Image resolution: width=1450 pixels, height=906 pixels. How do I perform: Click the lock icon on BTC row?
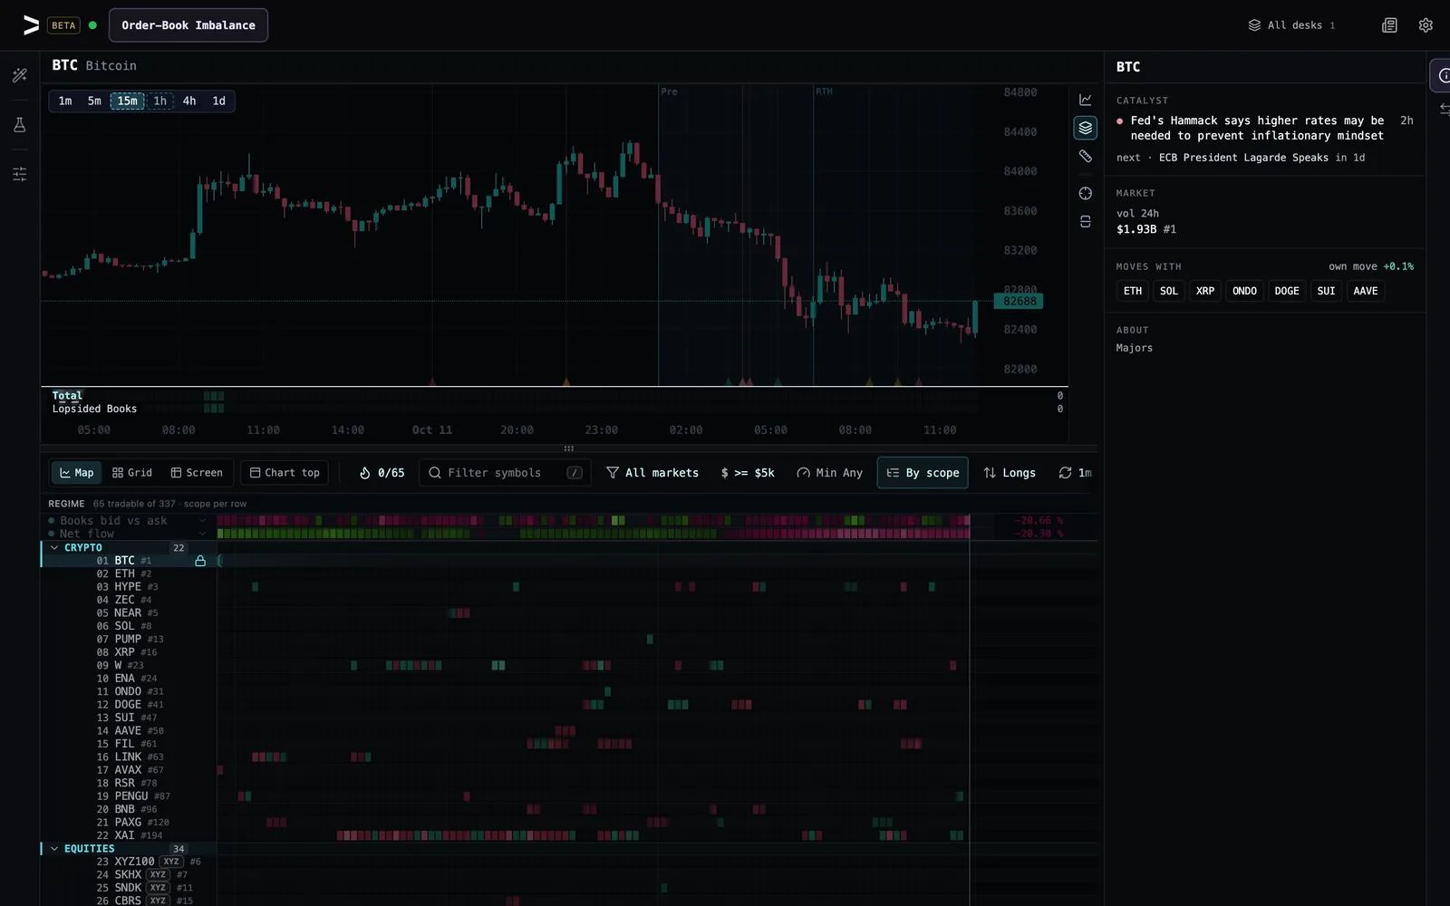(x=200, y=561)
